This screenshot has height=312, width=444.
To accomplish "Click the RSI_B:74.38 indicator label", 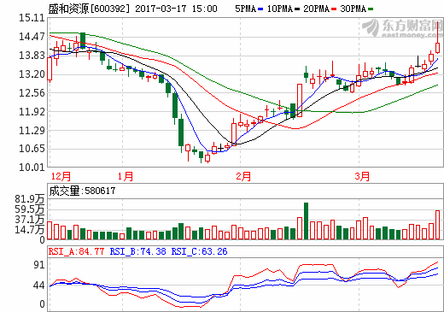I will 137,251.
